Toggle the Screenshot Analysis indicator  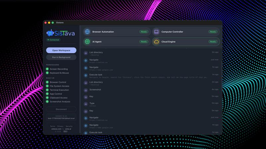click(x=47, y=102)
